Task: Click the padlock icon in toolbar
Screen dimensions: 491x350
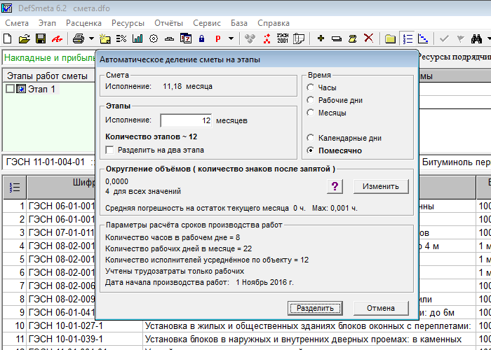Action: tap(201, 38)
